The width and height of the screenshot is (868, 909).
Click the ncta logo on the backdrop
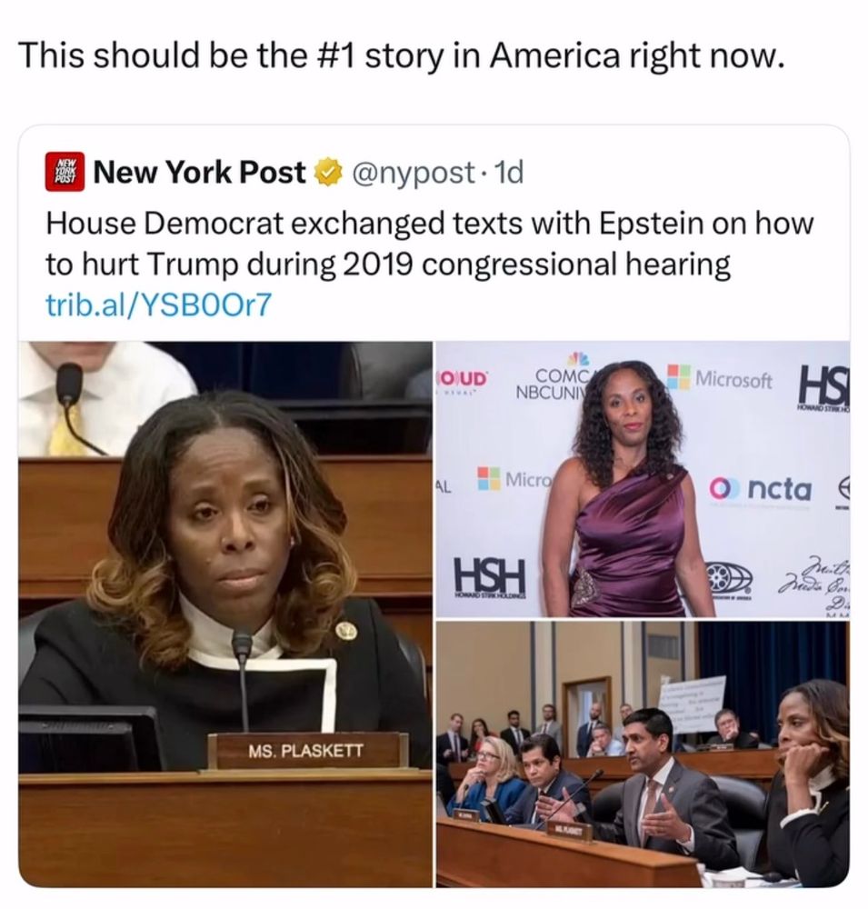[762, 489]
